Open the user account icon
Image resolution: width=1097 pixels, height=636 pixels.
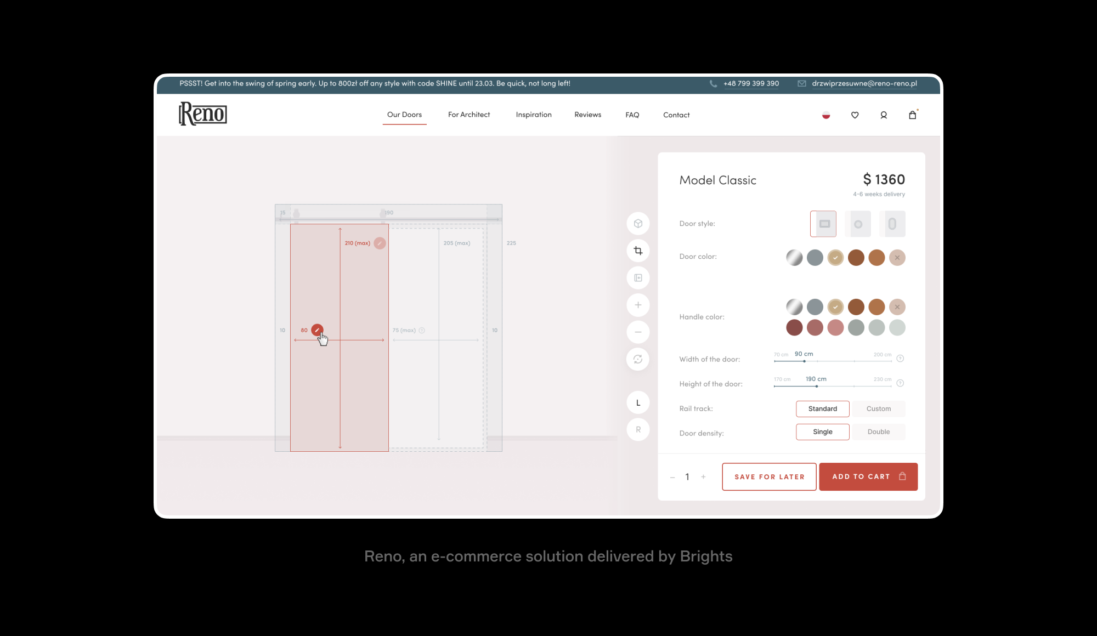[x=884, y=115]
